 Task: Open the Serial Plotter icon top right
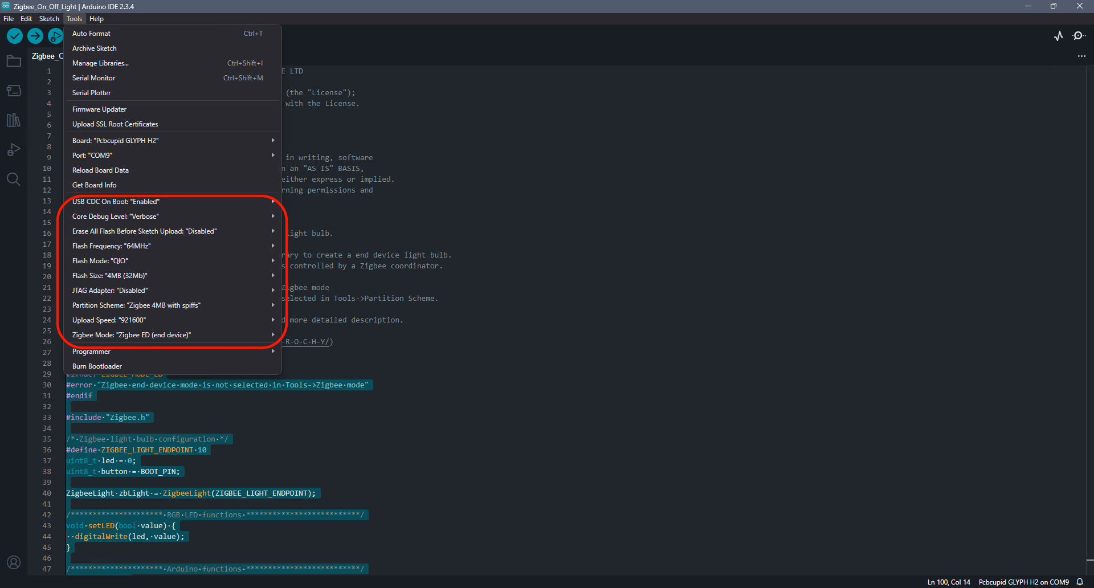[1059, 36]
